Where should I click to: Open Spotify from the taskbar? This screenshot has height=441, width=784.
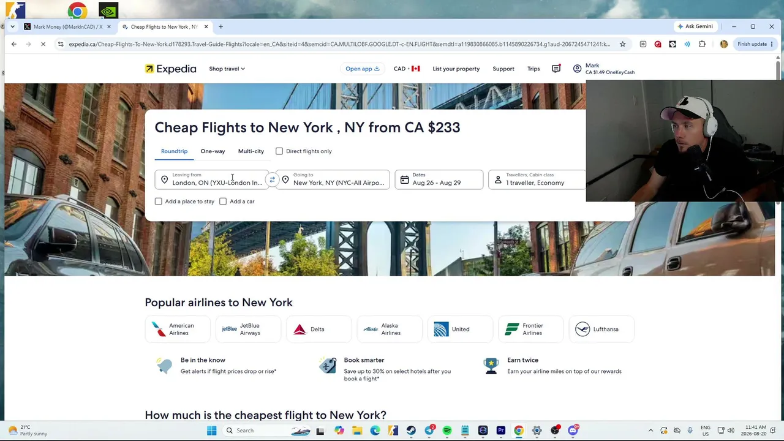[x=447, y=431]
